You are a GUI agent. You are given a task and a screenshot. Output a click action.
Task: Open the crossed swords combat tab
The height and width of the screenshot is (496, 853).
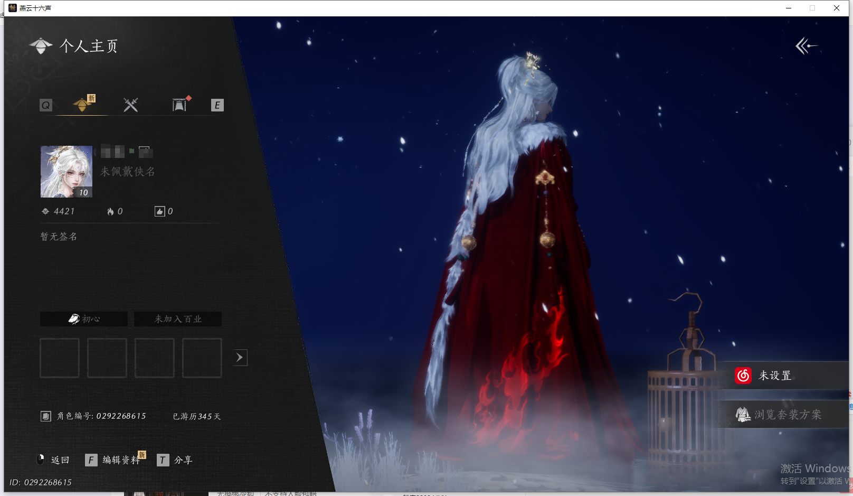click(130, 105)
